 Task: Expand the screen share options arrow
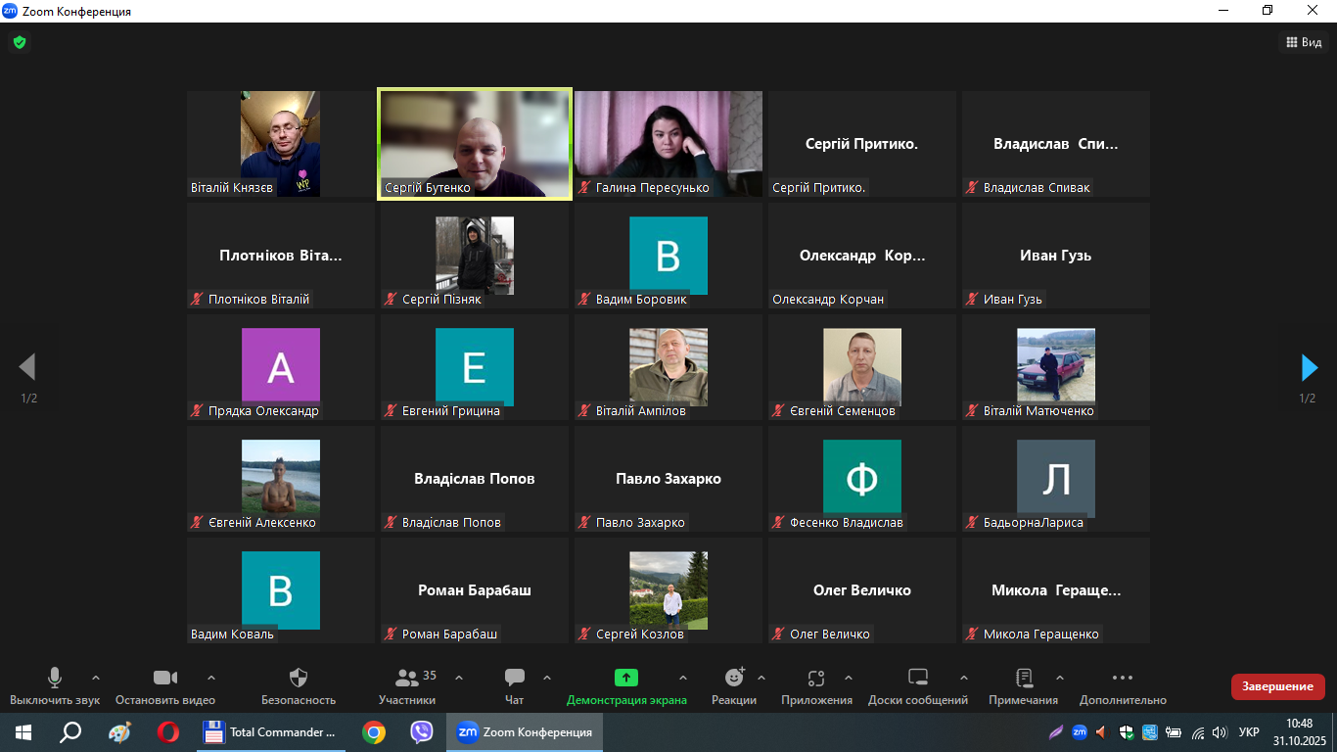click(x=683, y=678)
